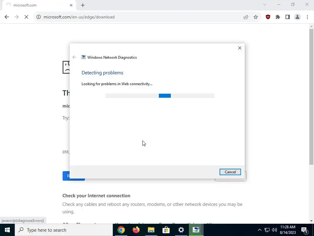Select Network Diagnostics taskbar icon

click(196, 230)
